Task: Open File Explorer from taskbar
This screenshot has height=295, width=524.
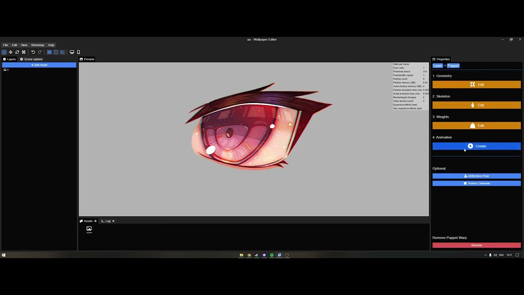Action: click(242, 255)
